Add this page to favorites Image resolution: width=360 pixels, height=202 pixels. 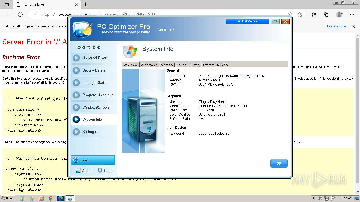[300, 14]
